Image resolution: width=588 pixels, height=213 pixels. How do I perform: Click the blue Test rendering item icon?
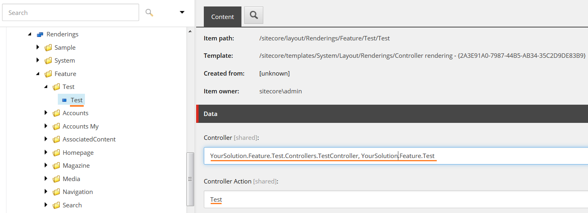[64, 100]
